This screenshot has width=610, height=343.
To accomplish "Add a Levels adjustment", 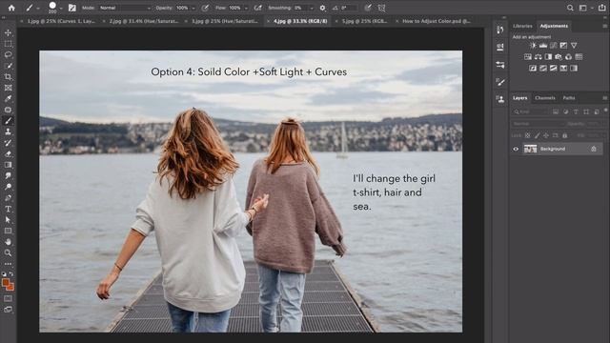I will (543, 46).
